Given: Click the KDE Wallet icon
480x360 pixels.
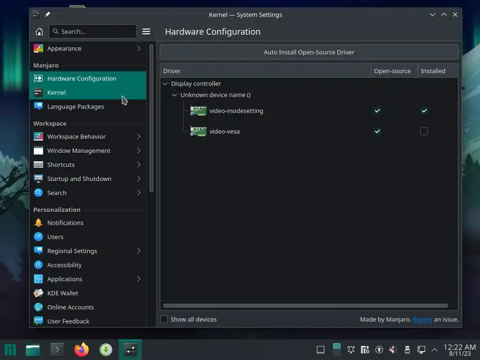Looking at the screenshot, I should (38, 293).
